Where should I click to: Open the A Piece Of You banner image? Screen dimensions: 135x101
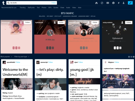coord(118,81)
